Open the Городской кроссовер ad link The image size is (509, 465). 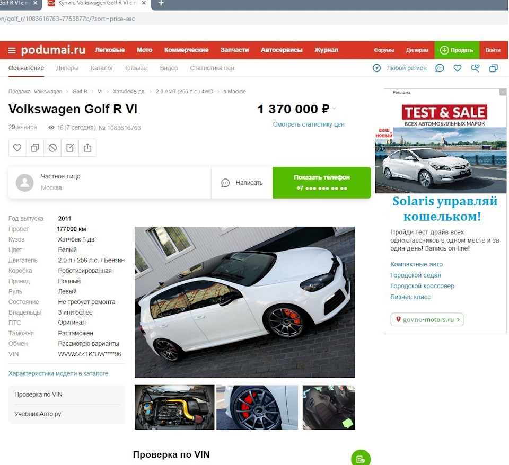(x=423, y=286)
